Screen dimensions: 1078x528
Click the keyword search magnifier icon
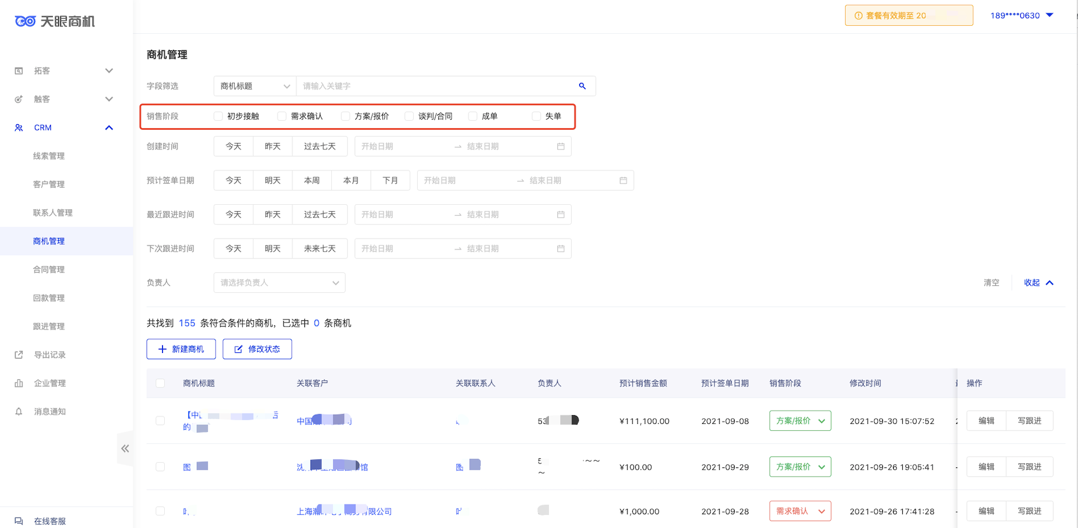coord(582,86)
